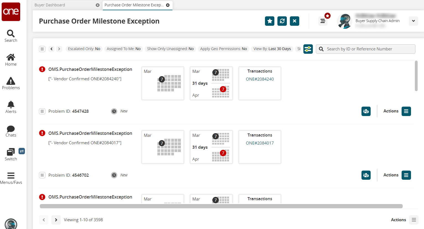Image resolution: width=424 pixels, height=229 pixels.
Task: Open the second OMS.PurchaseOrderMilestoneException title
Action: 90,133
